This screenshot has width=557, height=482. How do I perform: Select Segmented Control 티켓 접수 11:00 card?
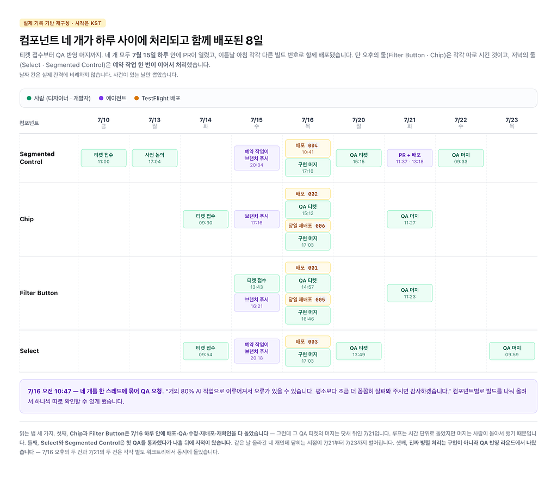[x=104, y=158]
